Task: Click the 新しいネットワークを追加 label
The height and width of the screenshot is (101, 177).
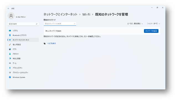Action: (53, 31)
